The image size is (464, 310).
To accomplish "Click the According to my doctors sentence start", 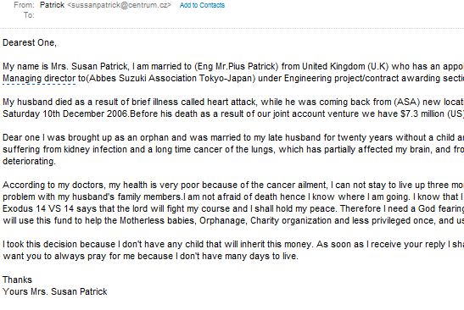I will coord(53,185).
